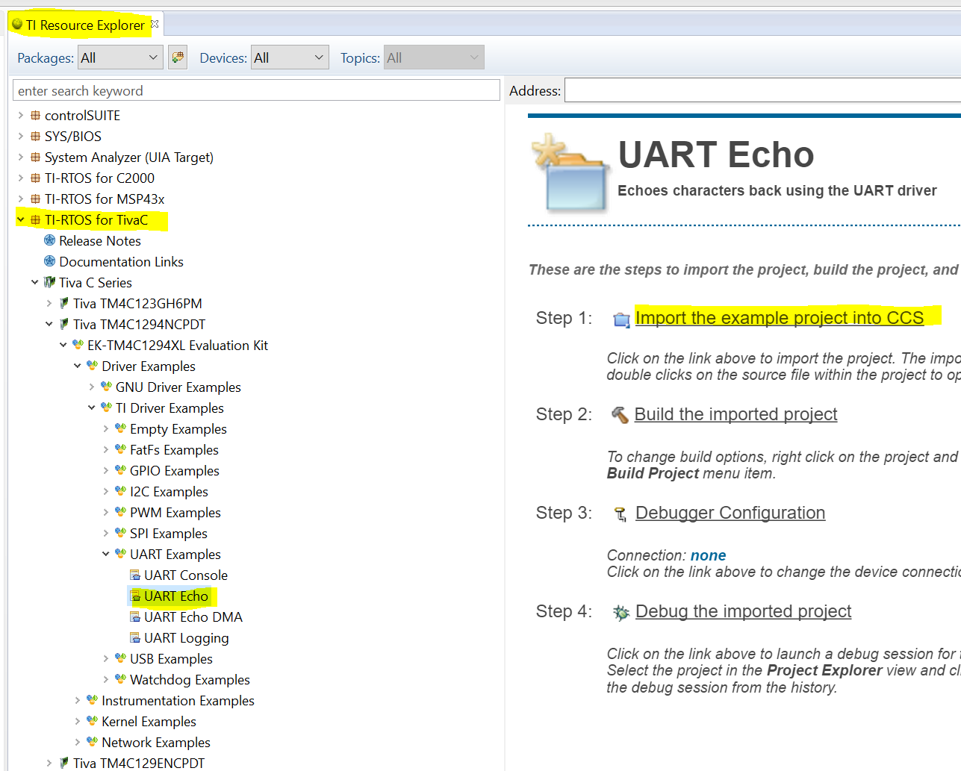Screen dimensions: 961x771
Task: Select the Empty Examples tree item
Action: (x=178, y=429)
